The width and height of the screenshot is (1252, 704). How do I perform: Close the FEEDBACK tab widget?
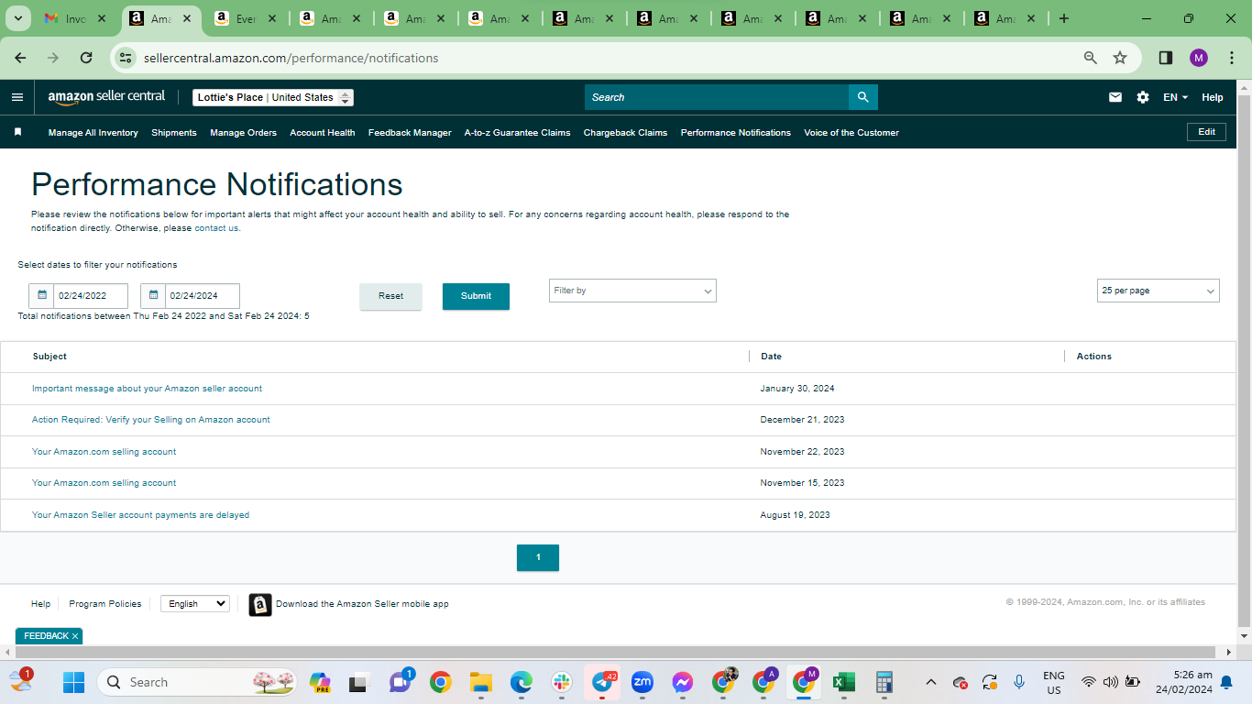(75, 636)
